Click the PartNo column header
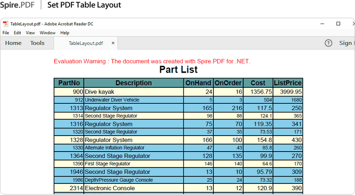This screenshot has height=195, width=355. pyautogui.click(x=69, y=83)
